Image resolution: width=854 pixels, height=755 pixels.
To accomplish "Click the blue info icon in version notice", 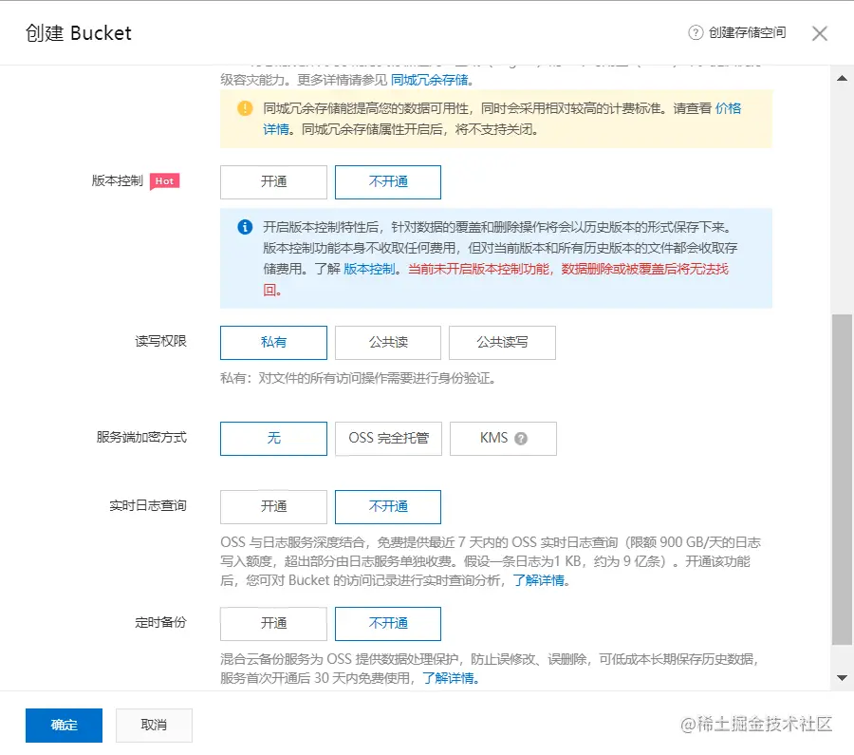I will pyautogui.click(x=245, y=227).
